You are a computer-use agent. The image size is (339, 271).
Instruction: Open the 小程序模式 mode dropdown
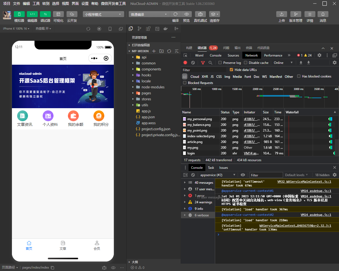click(x=103, y=14)
